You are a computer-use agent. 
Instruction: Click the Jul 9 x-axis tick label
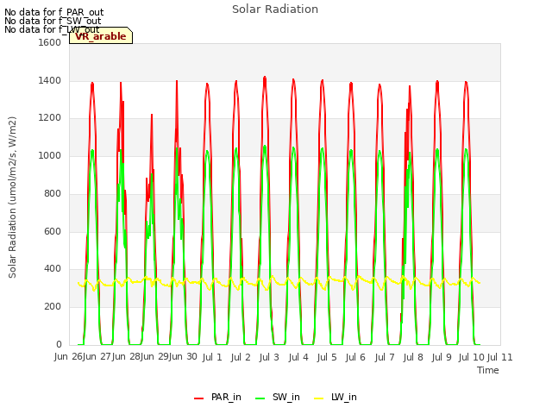[x=442, y=357]
